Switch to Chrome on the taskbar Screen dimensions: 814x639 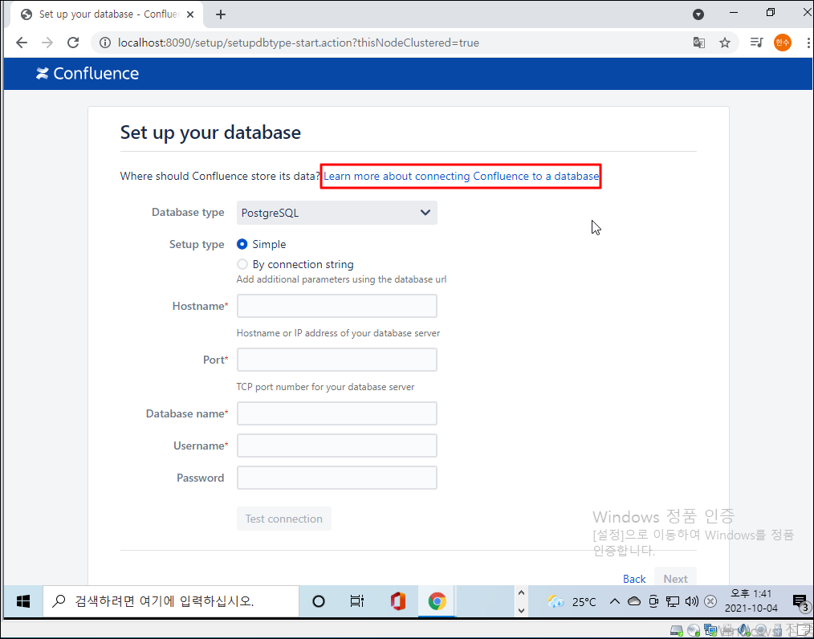tap(438, 601)
